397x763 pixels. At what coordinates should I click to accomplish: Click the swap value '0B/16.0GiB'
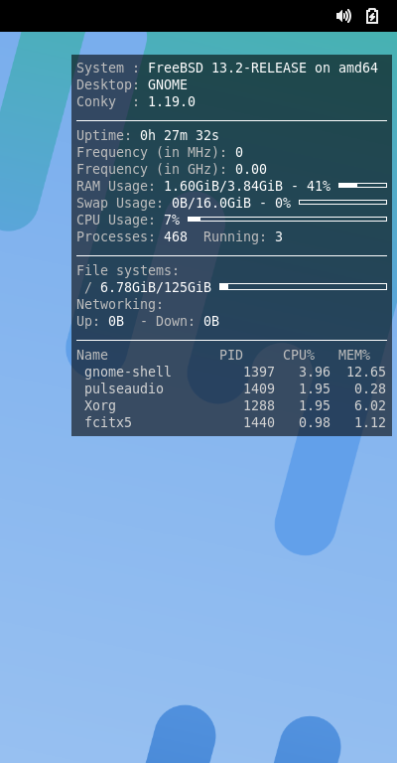[211, 203]
